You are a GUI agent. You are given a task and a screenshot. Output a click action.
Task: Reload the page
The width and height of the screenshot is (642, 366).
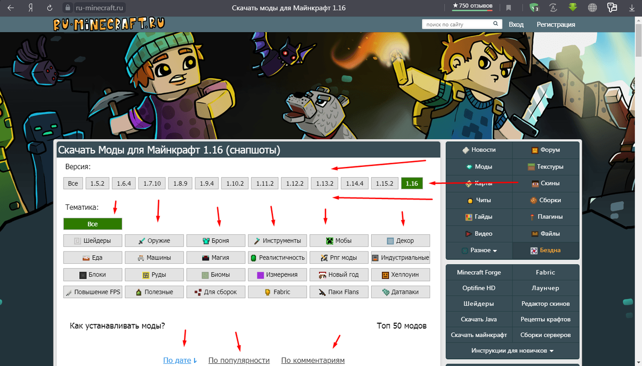pos(50,8)
